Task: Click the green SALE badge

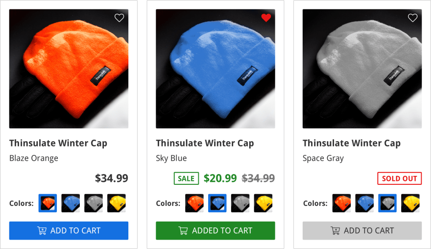Action: [x=187, y=178]
